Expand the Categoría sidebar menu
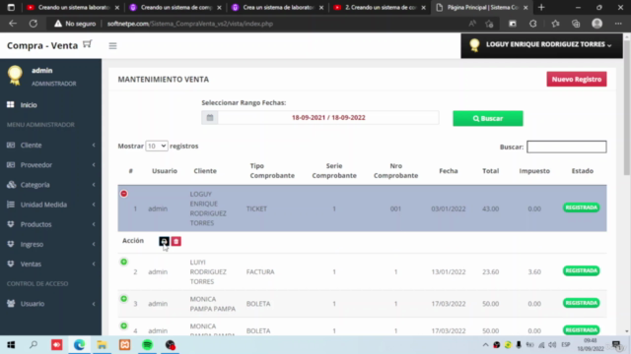The image size is (631, 354). 50,185
